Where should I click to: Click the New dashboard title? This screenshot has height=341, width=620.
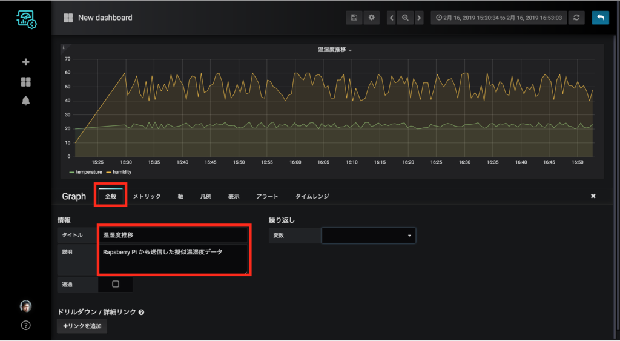click(x=105, y=18)
